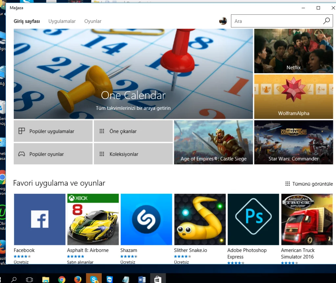Image resolution: width=336 pixels, height=283 pixels.
Task: Open File Explorer from the taskbar
Action: tap(46, 279)
